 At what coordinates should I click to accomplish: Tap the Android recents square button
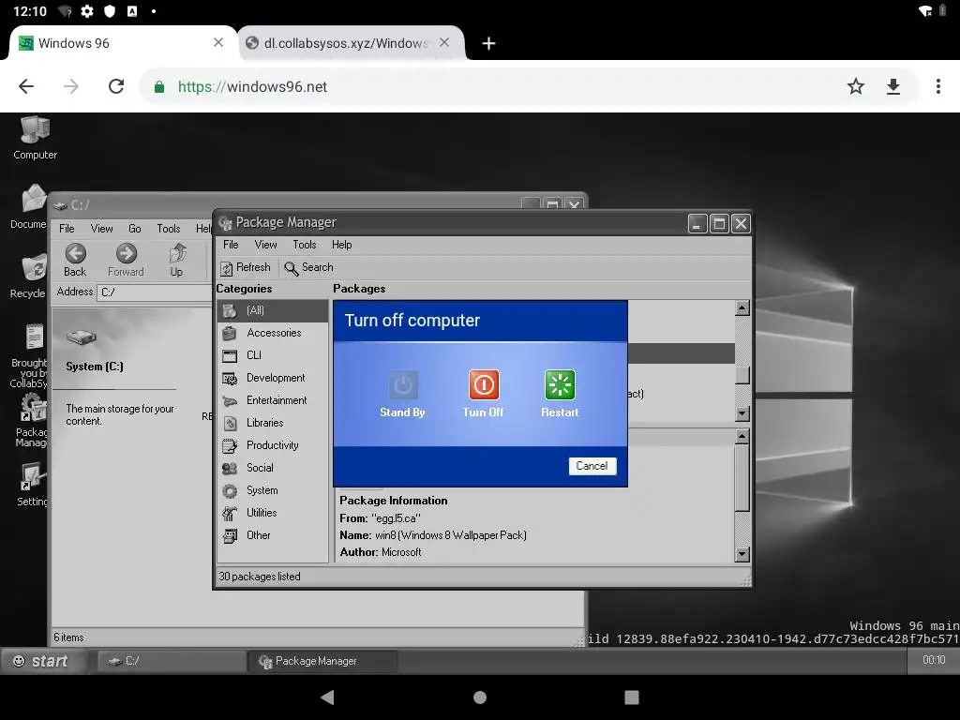[632, 697]
